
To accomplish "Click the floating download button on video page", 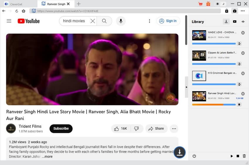I will (180, 152).
